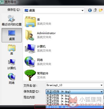This screenshot has width=104, height=109.
Task: Go up one folder level icon
Action: click(95, 10)
